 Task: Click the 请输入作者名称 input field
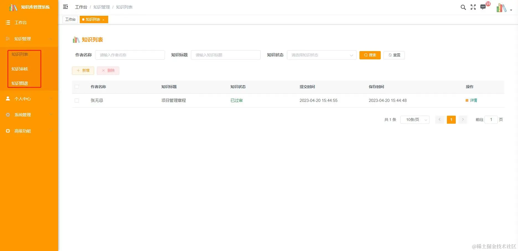[130, 55]
